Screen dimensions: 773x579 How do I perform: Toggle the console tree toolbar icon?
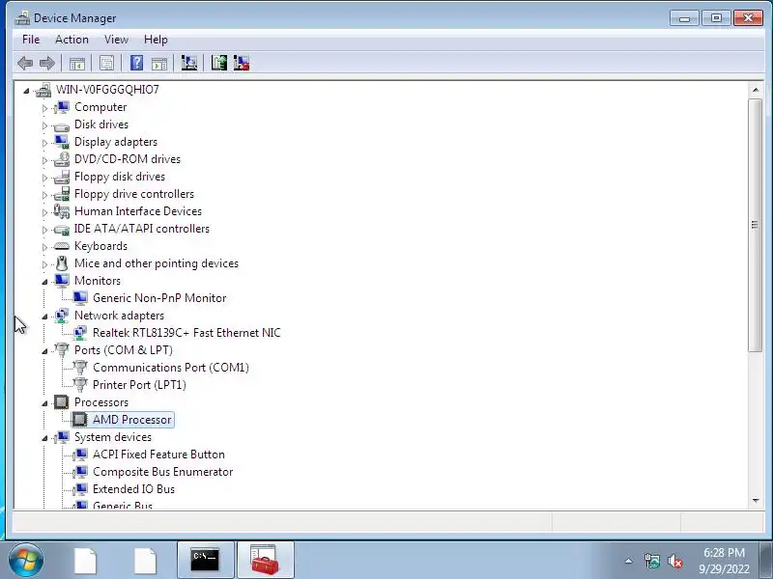tap(77, 63)
